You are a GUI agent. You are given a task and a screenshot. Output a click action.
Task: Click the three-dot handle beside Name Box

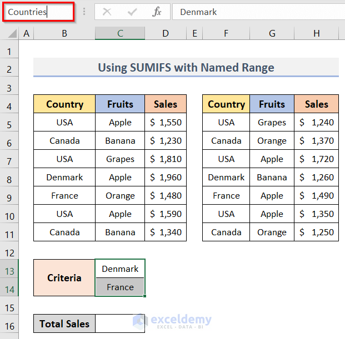(84, 12)
